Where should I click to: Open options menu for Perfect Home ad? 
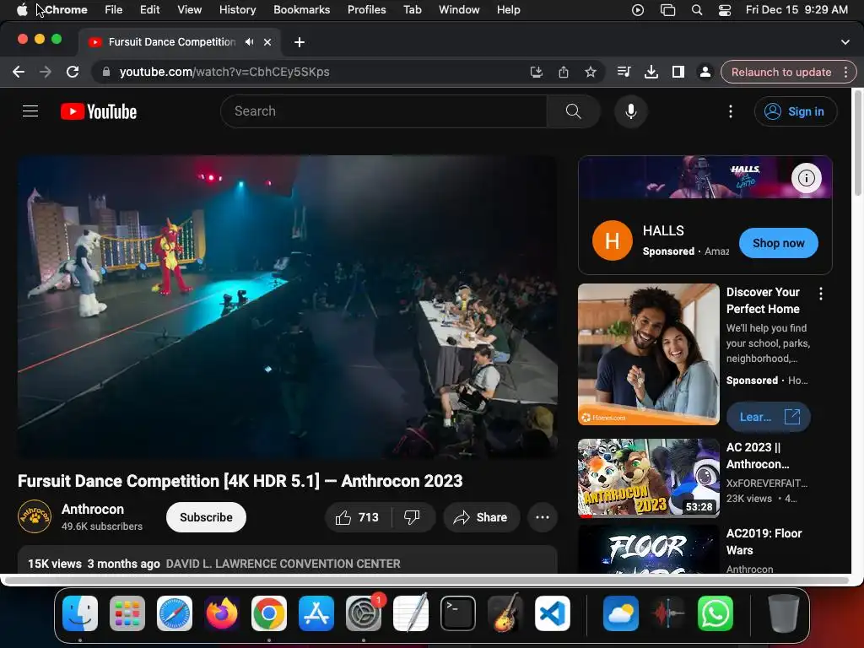[x=820, y=294]
